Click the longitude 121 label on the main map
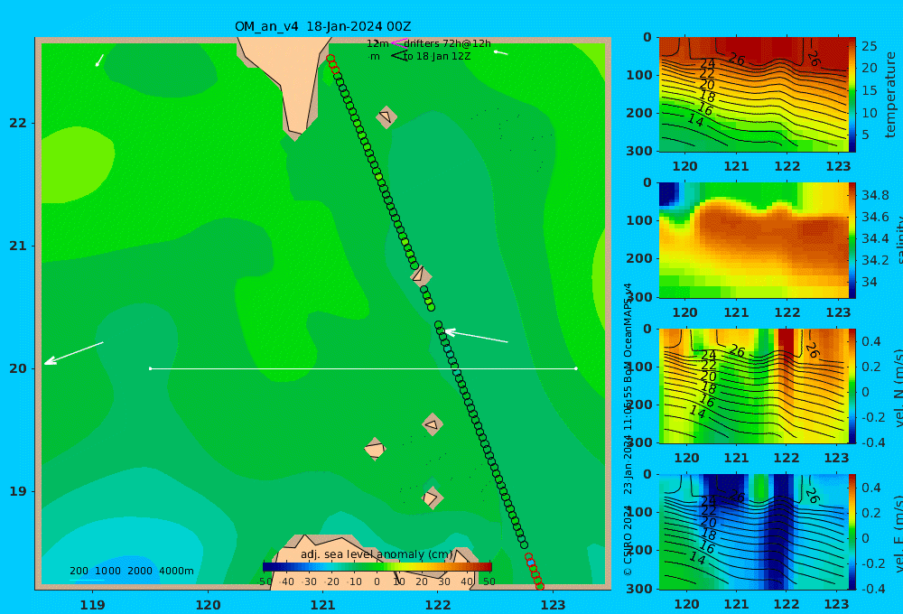Screen dimensions: 903x614 pos(323,605)
